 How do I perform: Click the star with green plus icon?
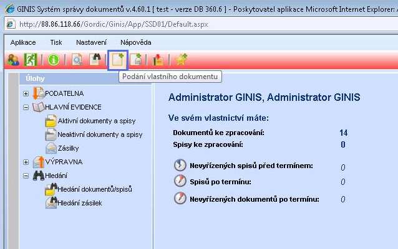click(x=182, y=59)
